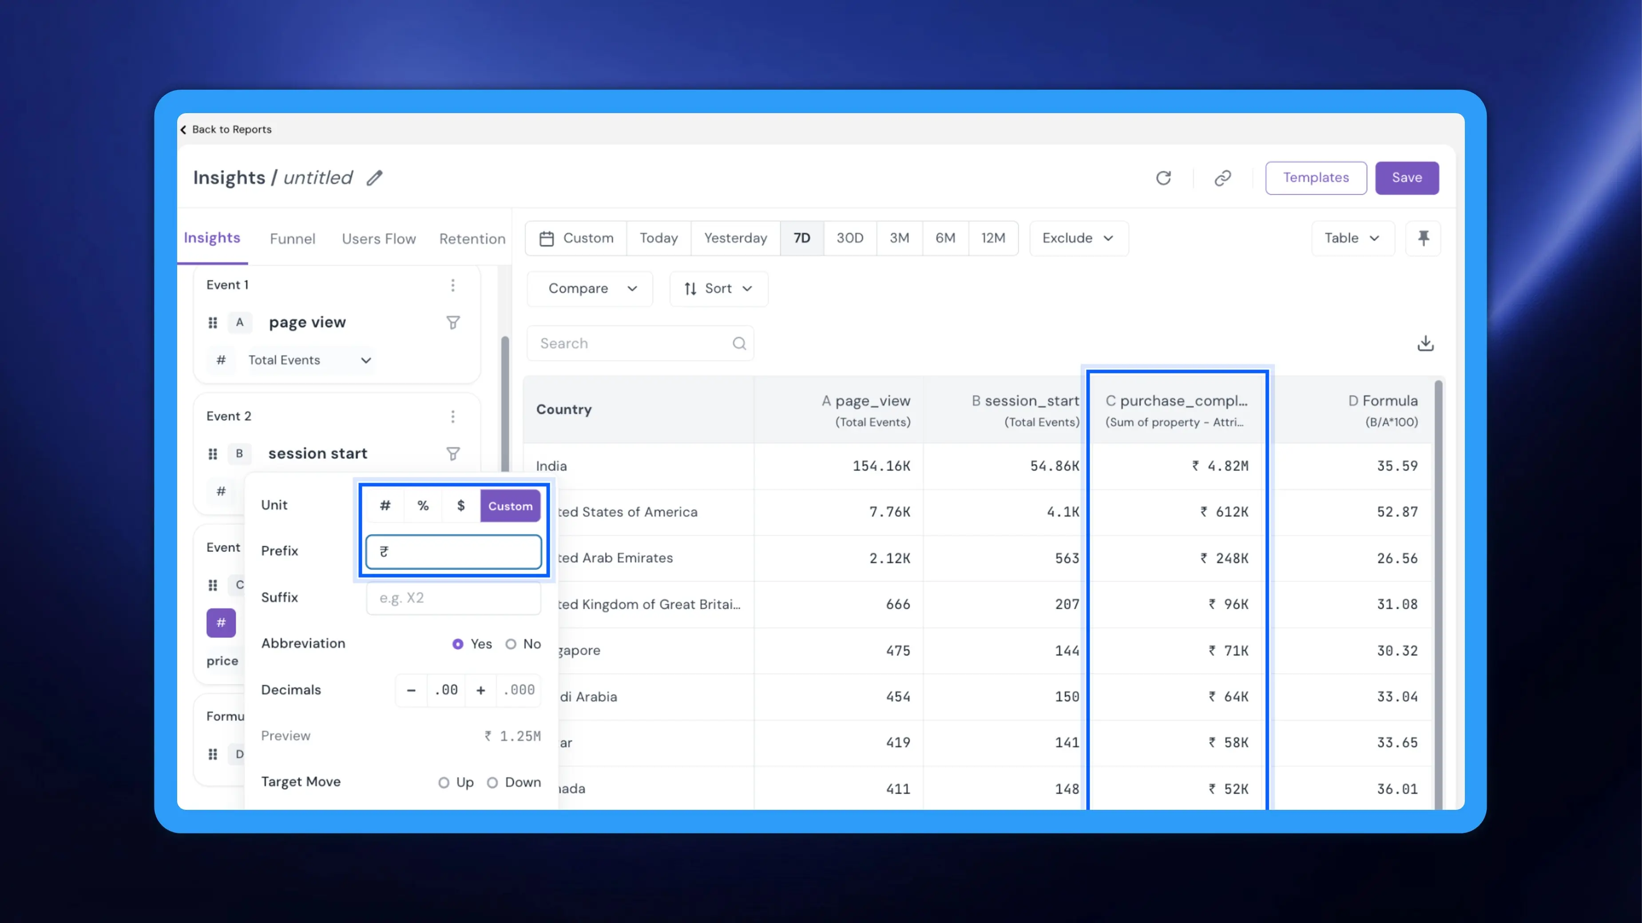Choose the Custom date range
Screen dimensions: 1642x923
tap(576, 238)
